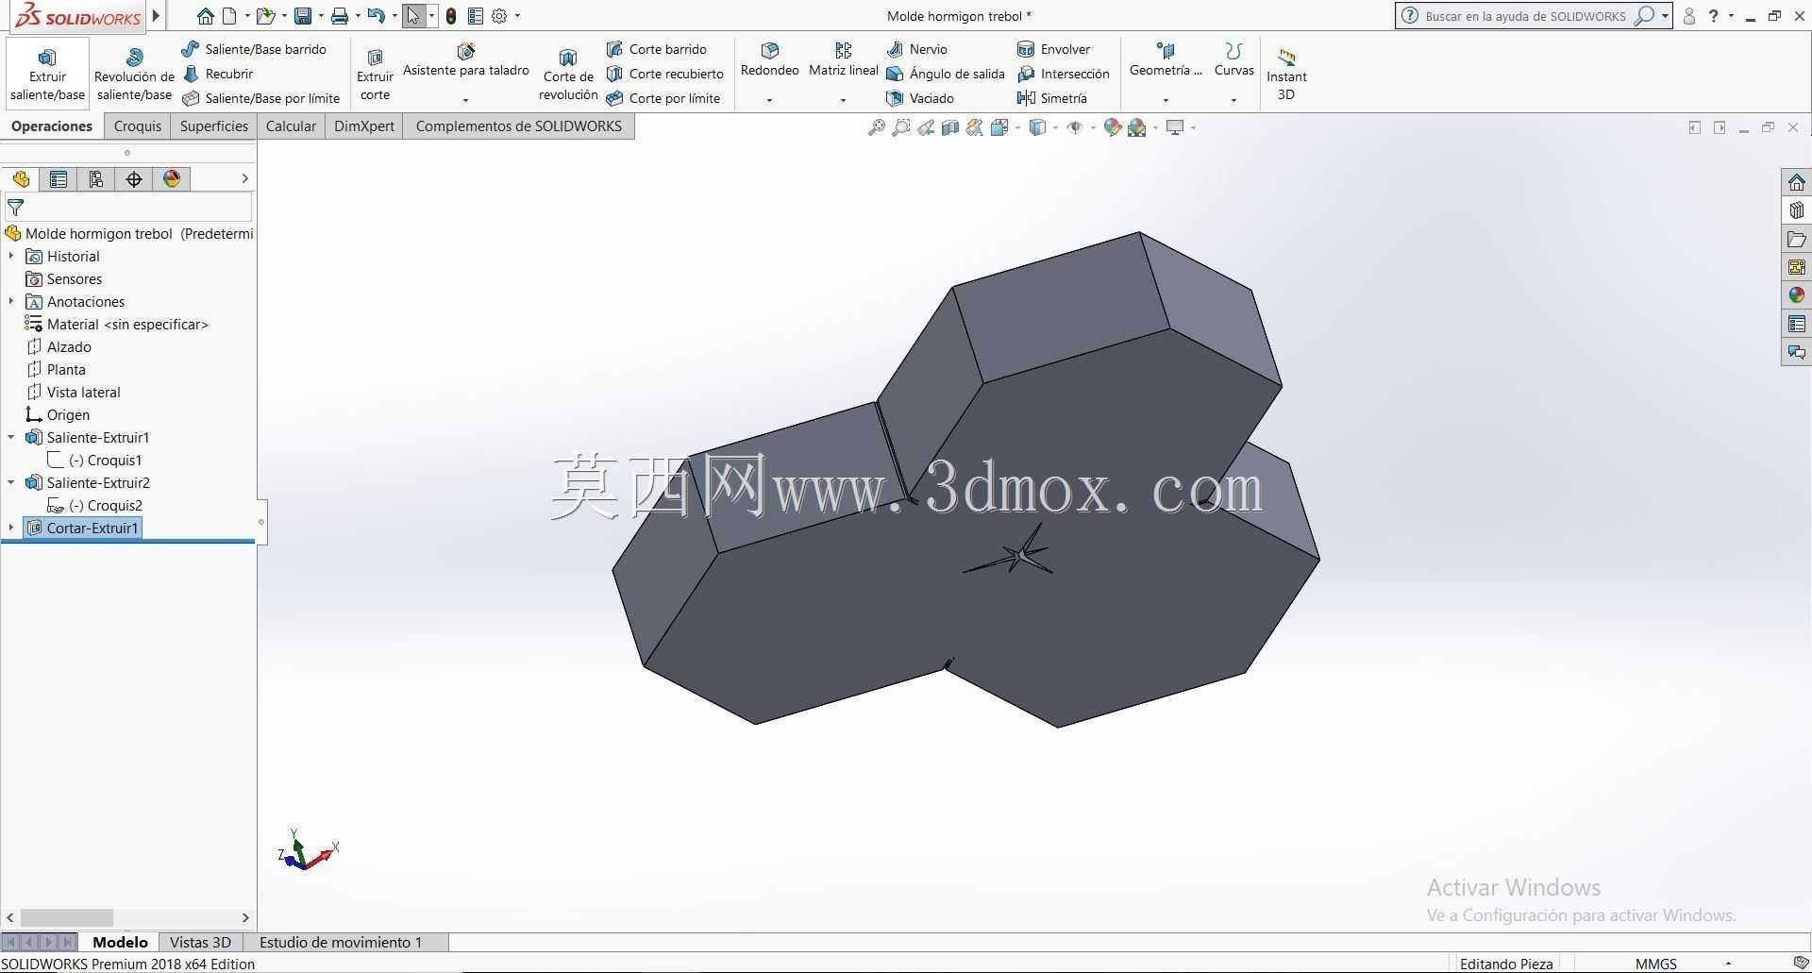Save the document with the floppy icon
This screenshot has height=973, width=1812.
pos(303,16)
